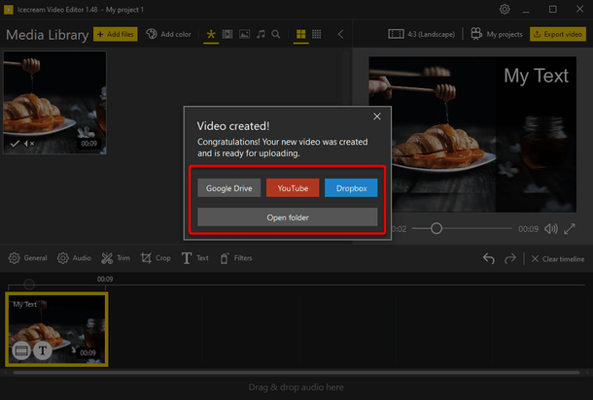The image size is (593, 400).
Task: Open General settings tool
Action: (27, 258)
